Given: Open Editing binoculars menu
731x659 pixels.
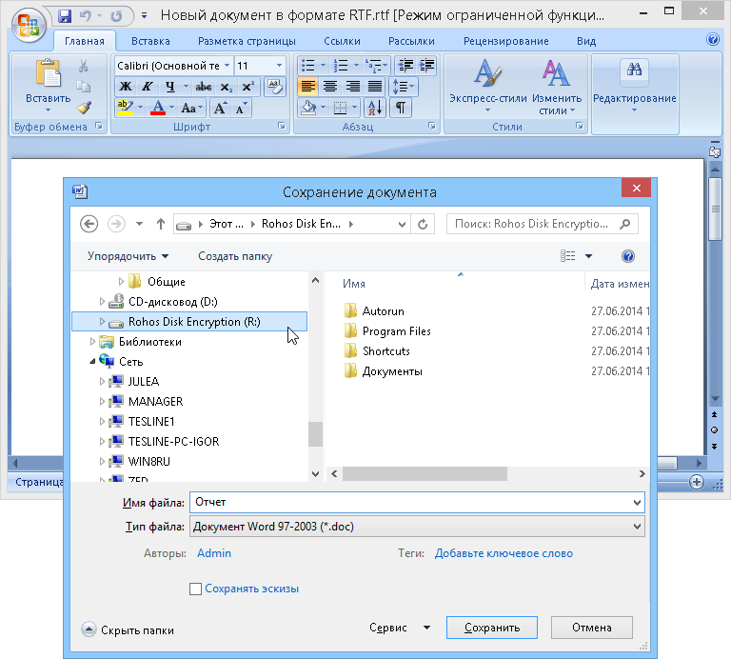Looking at the screenshot, I should tap(634, 87).
